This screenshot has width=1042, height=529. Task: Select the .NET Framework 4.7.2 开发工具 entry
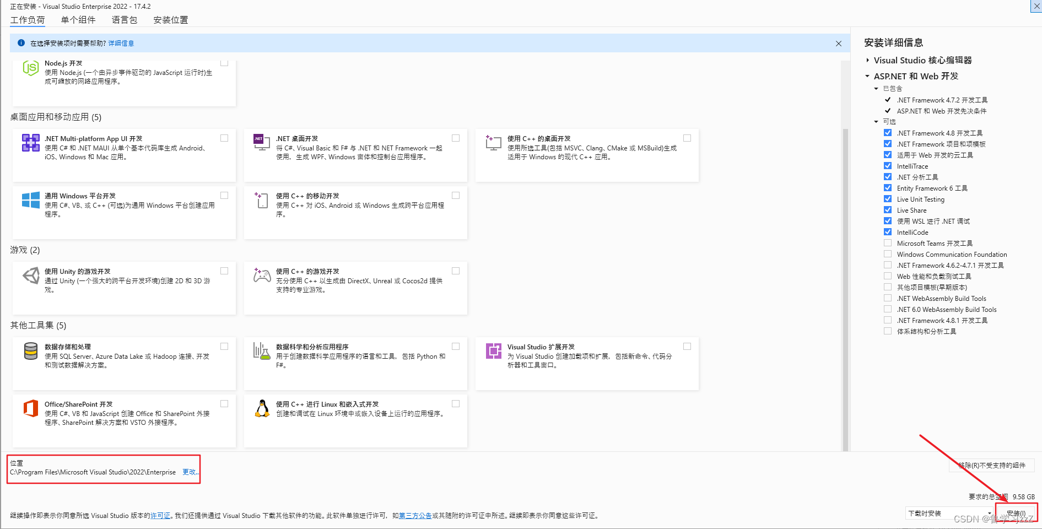(942, 100)
